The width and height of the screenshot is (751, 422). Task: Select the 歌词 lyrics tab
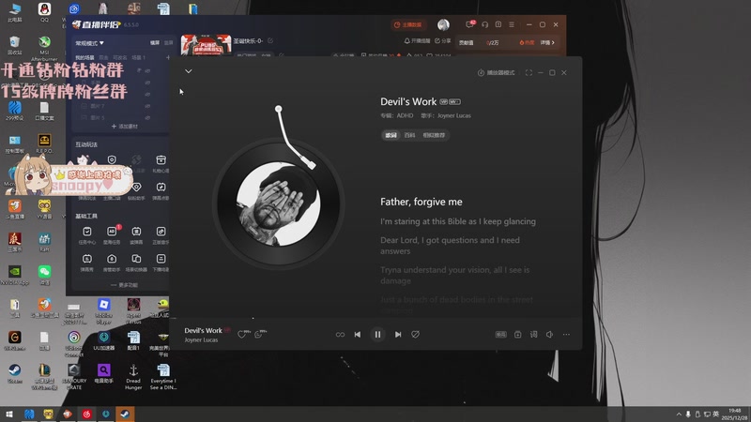click(x=391, y=135)
